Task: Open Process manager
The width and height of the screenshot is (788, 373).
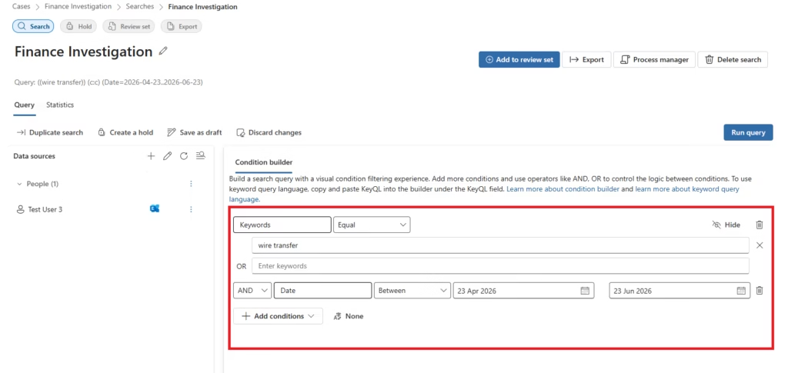Action: [654, 59]
